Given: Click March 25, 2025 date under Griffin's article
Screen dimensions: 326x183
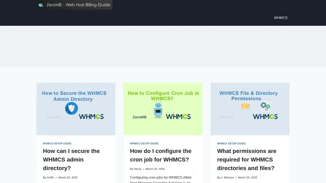Looking at the screenshot, I should (68, 177).
